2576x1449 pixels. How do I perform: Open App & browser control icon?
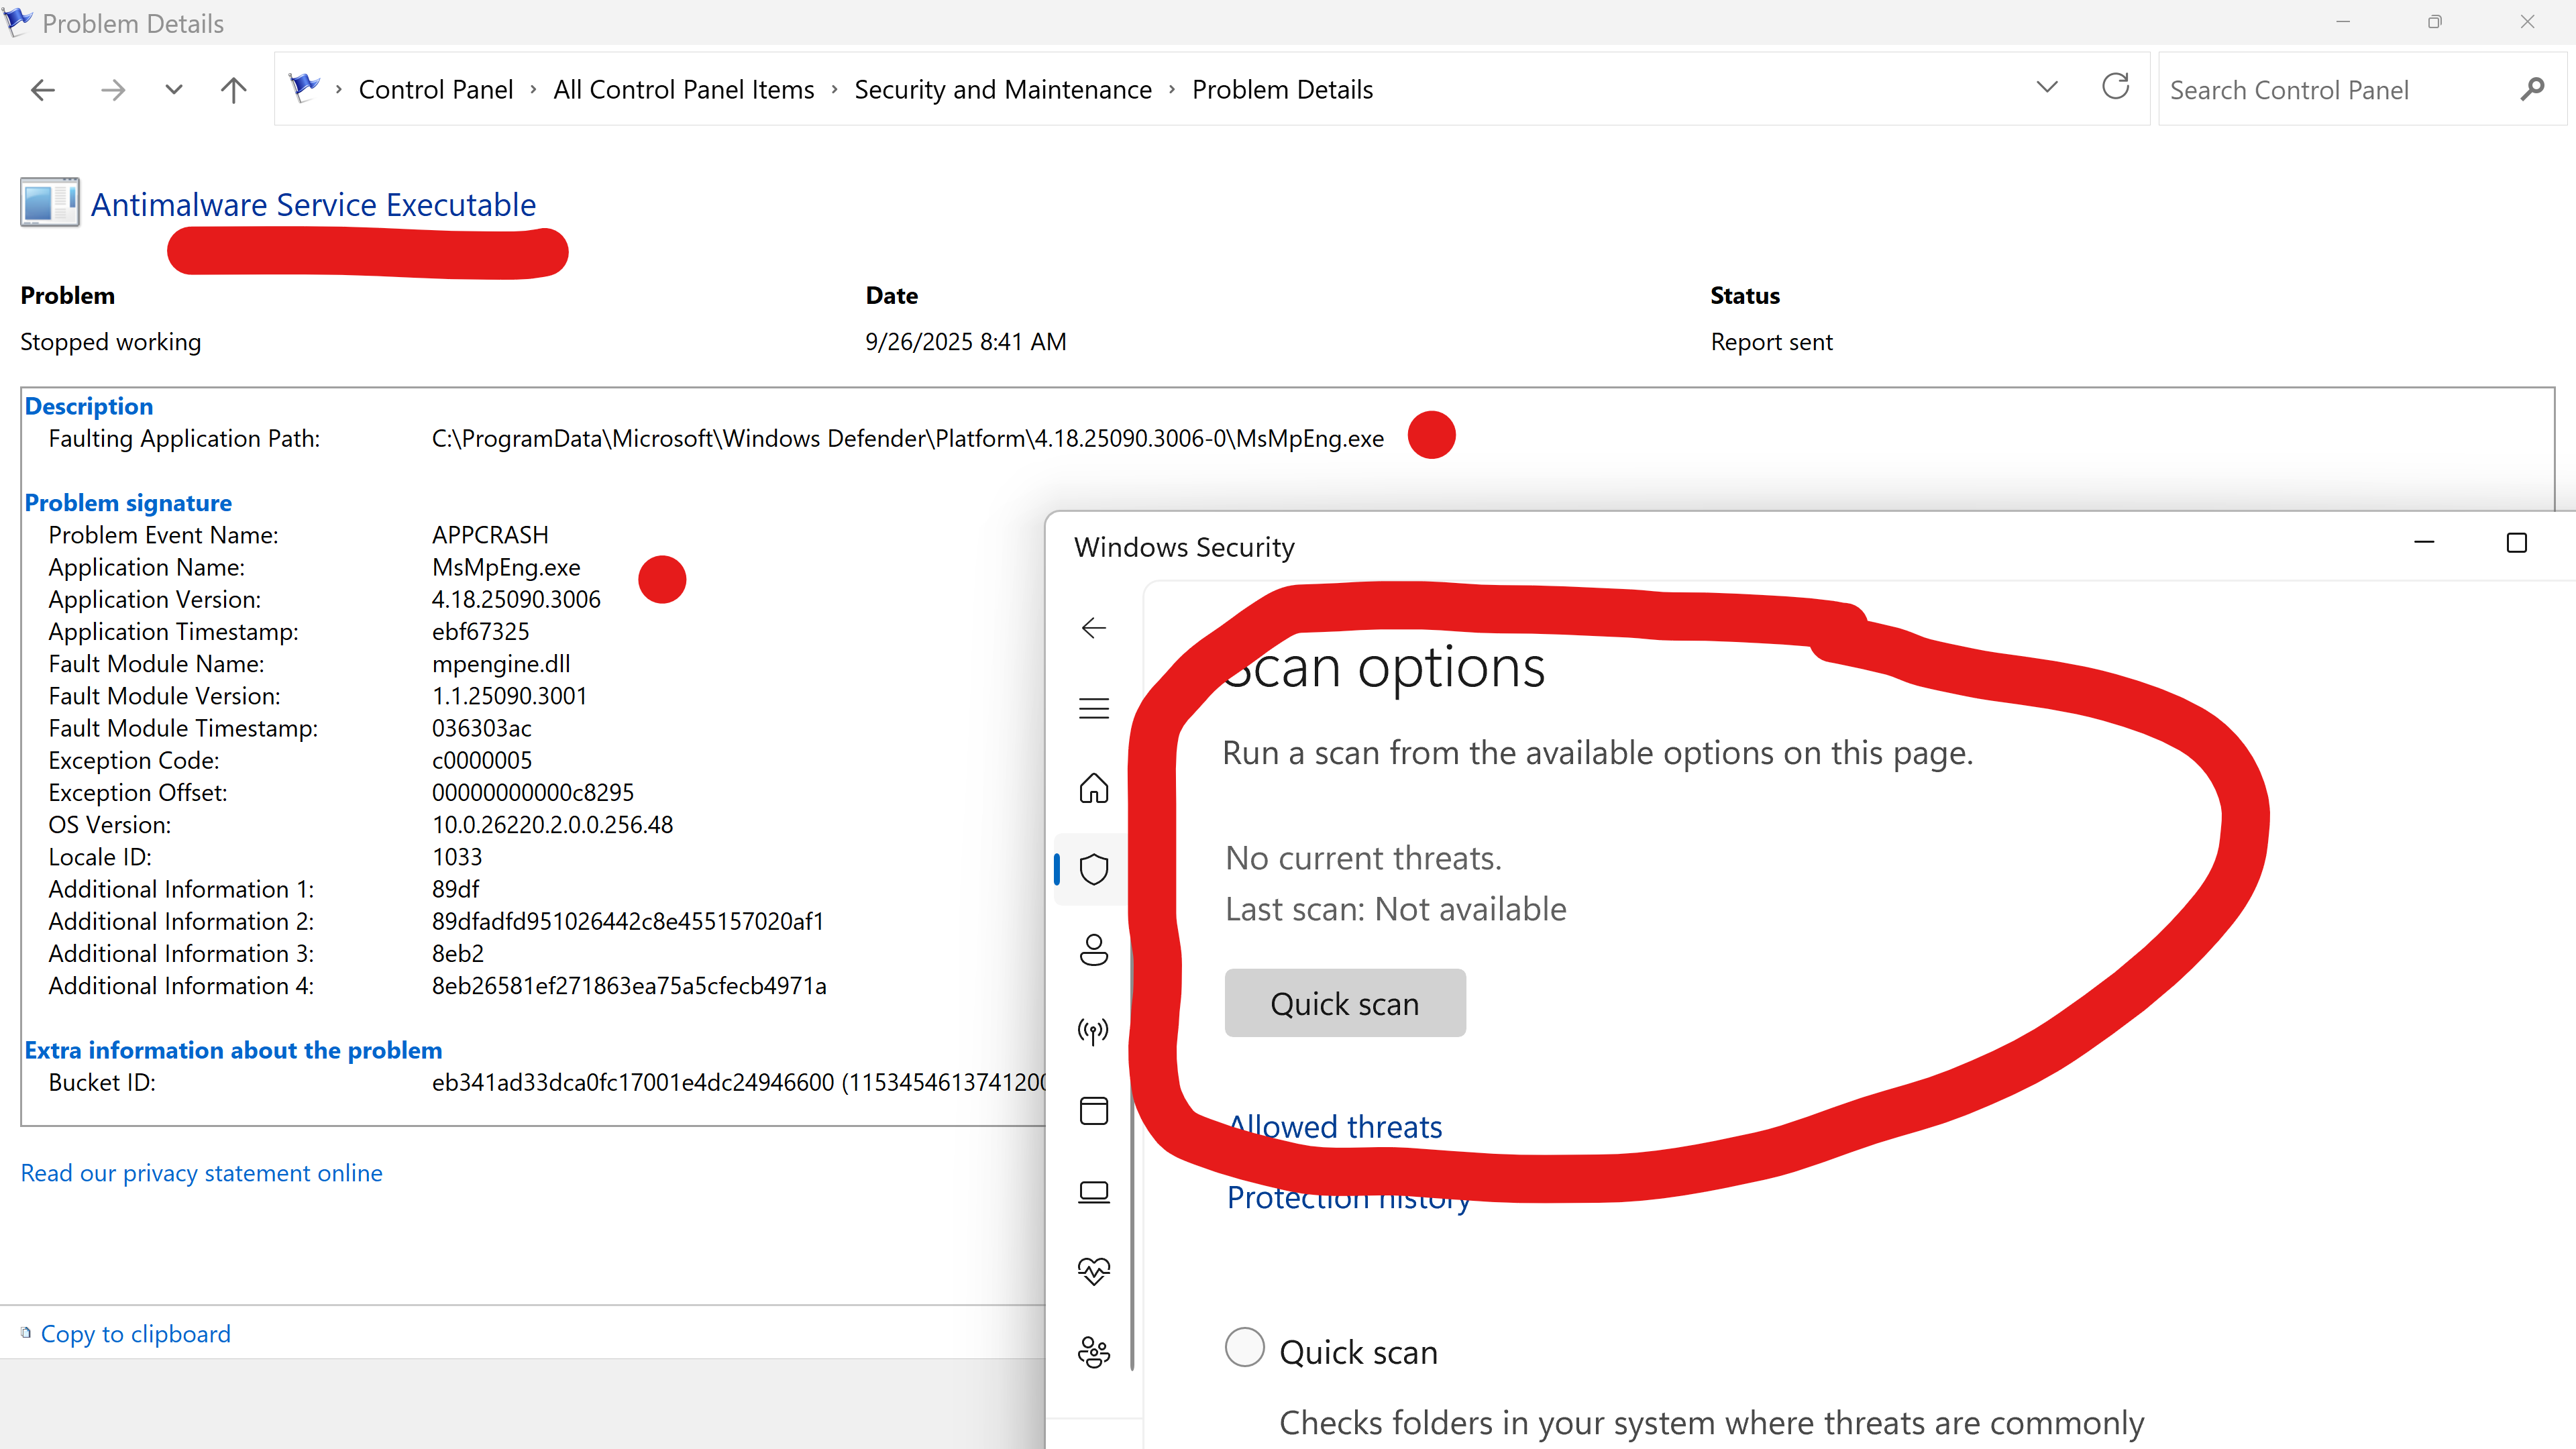click(x=1094, y=1111)
